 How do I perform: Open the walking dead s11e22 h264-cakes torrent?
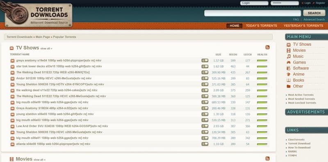pos(57,90)
